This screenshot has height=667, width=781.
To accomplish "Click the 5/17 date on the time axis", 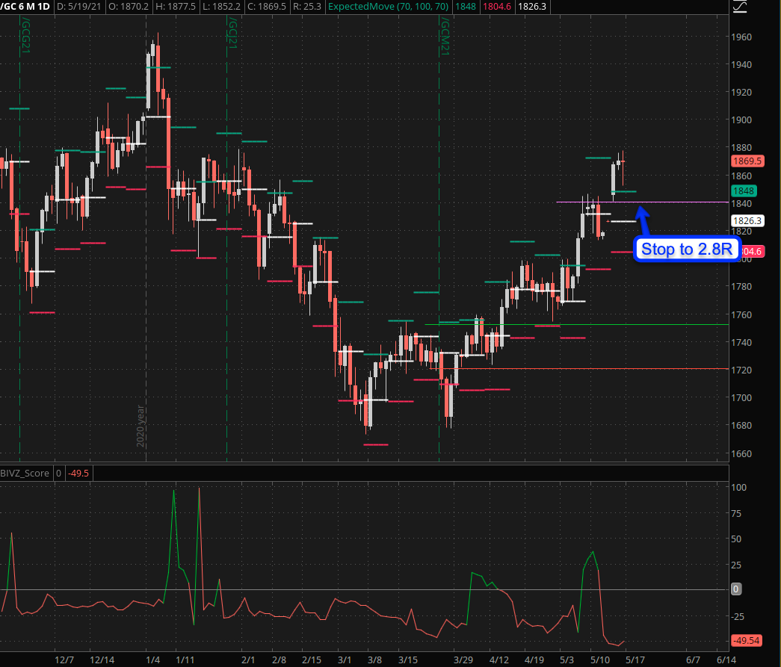I will (x=635, y=660).
